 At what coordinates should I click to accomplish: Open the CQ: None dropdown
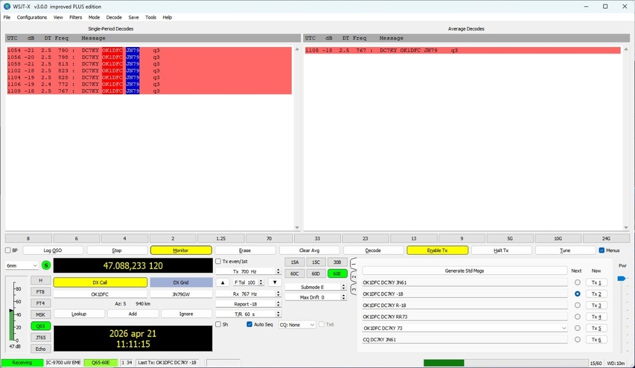tap(297, 325)
